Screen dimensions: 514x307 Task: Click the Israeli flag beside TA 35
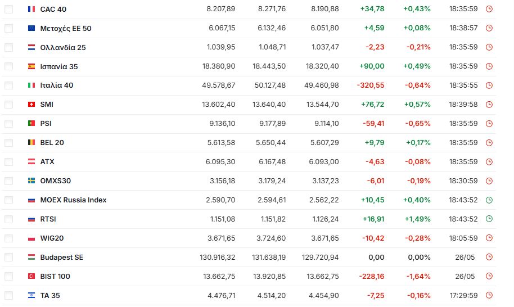pyautogui.click(x=31, y=296)
